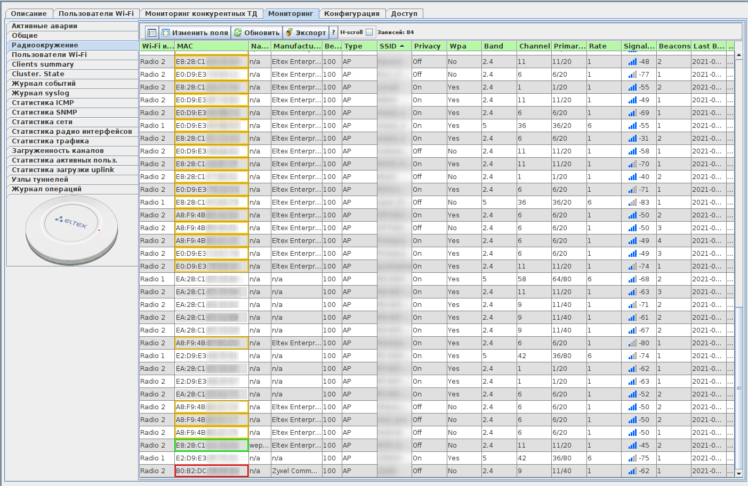Screen dimensions: 748x486
Task: Select Журнал syslog in sidebar
Action: (41, 93)
